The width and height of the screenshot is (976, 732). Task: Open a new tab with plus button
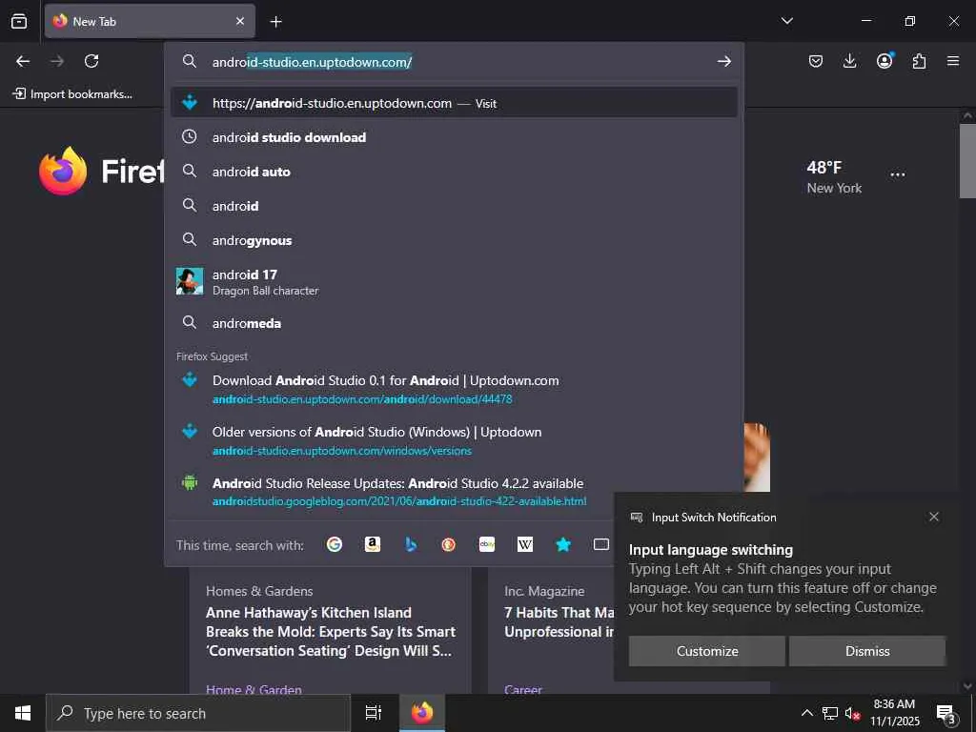275,22
